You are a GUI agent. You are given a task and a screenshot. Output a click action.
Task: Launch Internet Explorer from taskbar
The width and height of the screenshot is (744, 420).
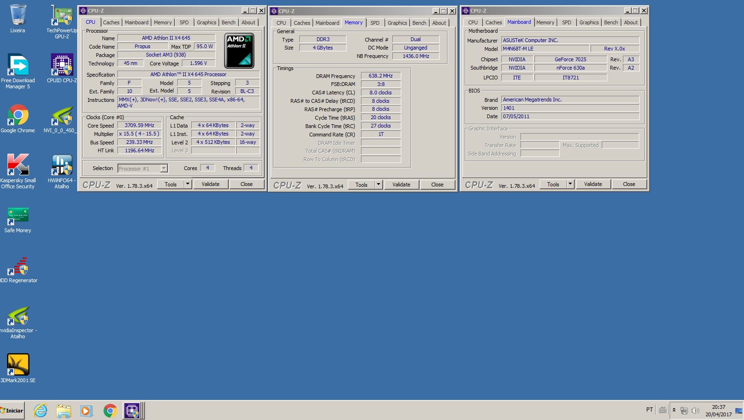pos(41,411)
